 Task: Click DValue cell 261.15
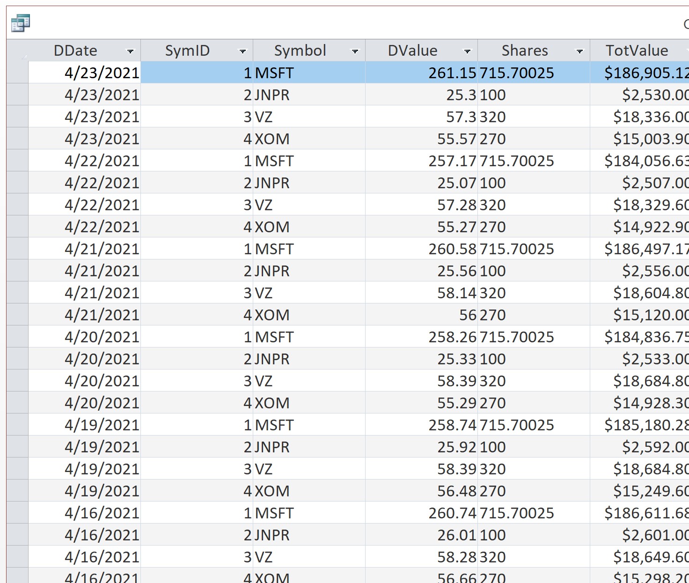[421, 73]
